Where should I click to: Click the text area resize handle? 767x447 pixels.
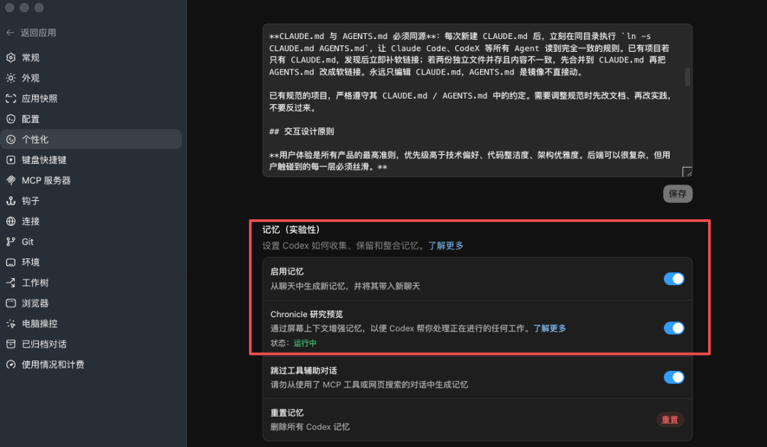(687, 172)
